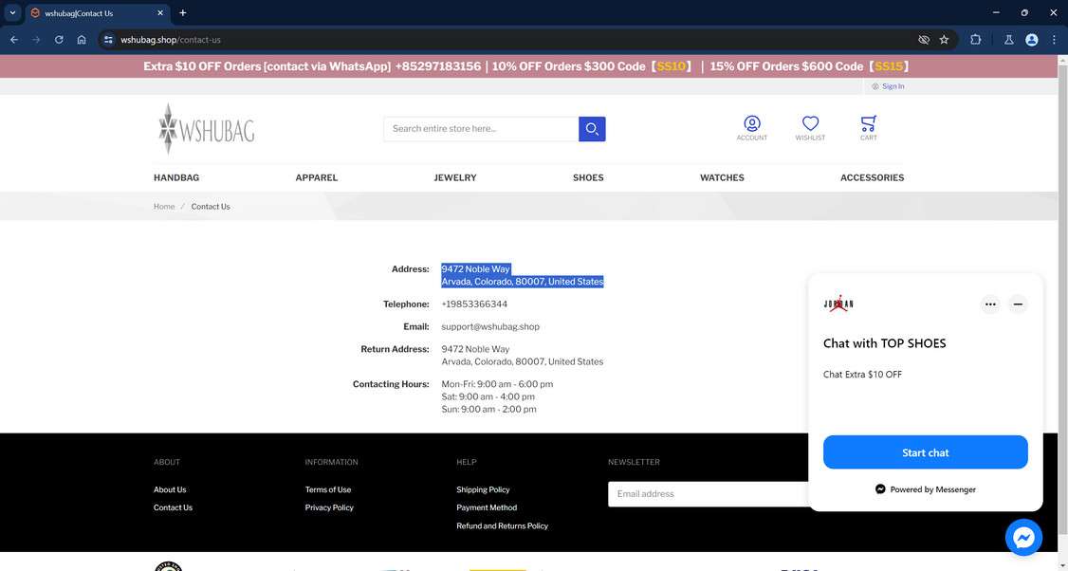Open Chrome Labs flask icon

point(1009,40)
